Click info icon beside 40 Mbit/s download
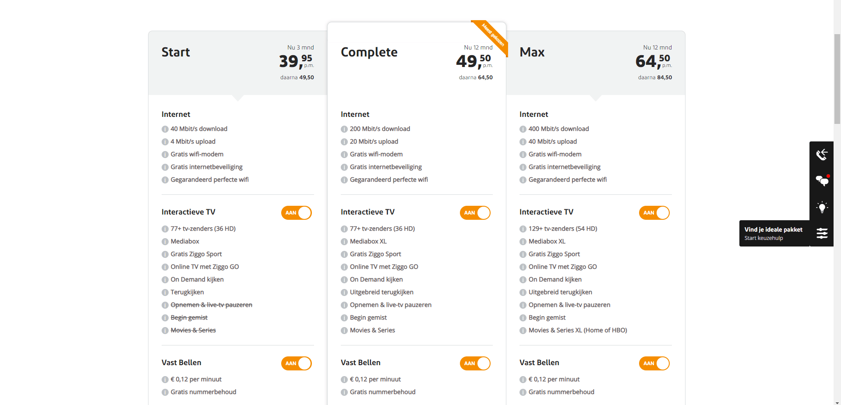Screen dimensions: 841x405 pos(165,129)
